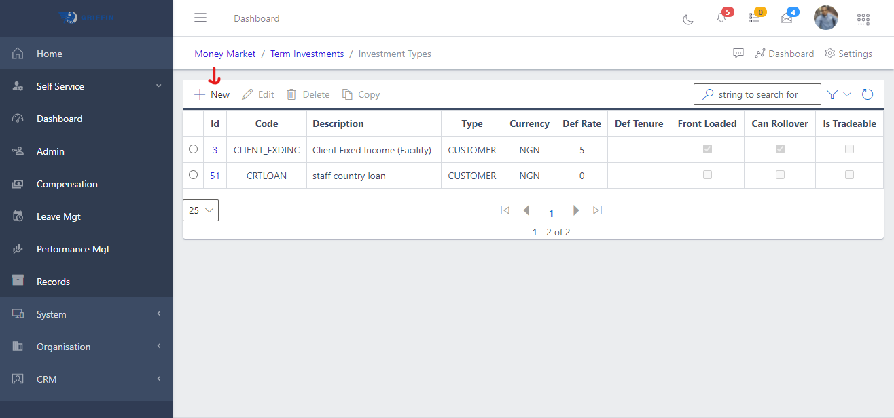This screenshot has height=418, width=894.
Task: Click the apps grid icon top right
Action: point(863,20)
